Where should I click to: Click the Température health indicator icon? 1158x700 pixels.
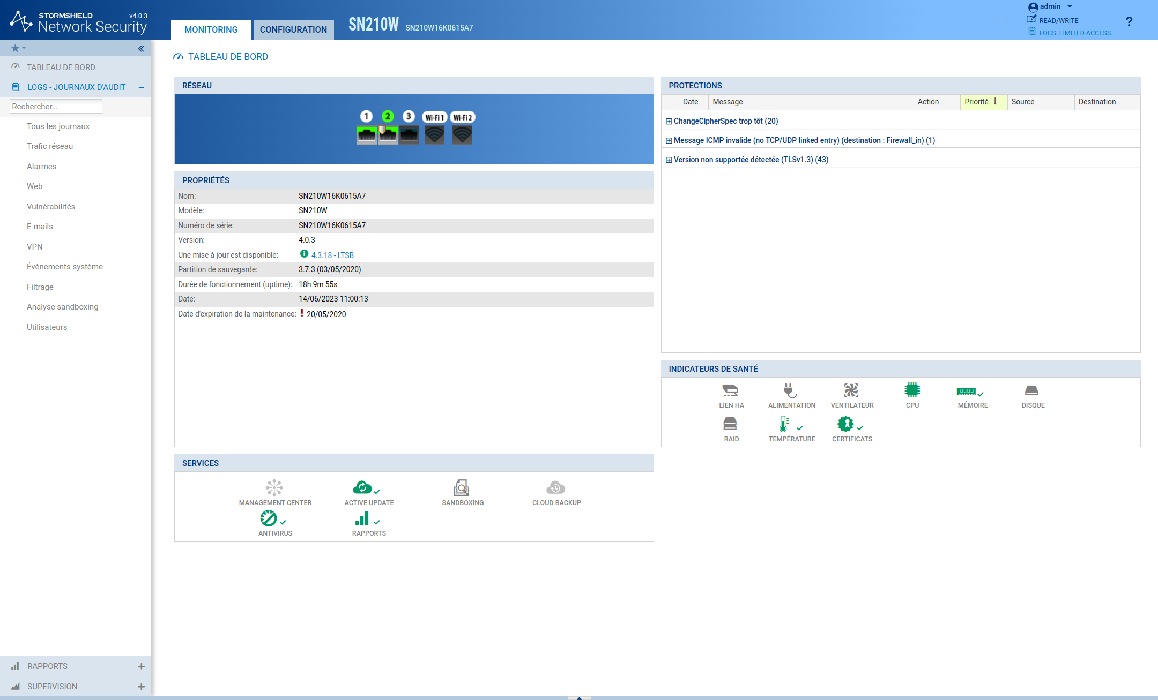pyautogui.click(x=784, y=424)
